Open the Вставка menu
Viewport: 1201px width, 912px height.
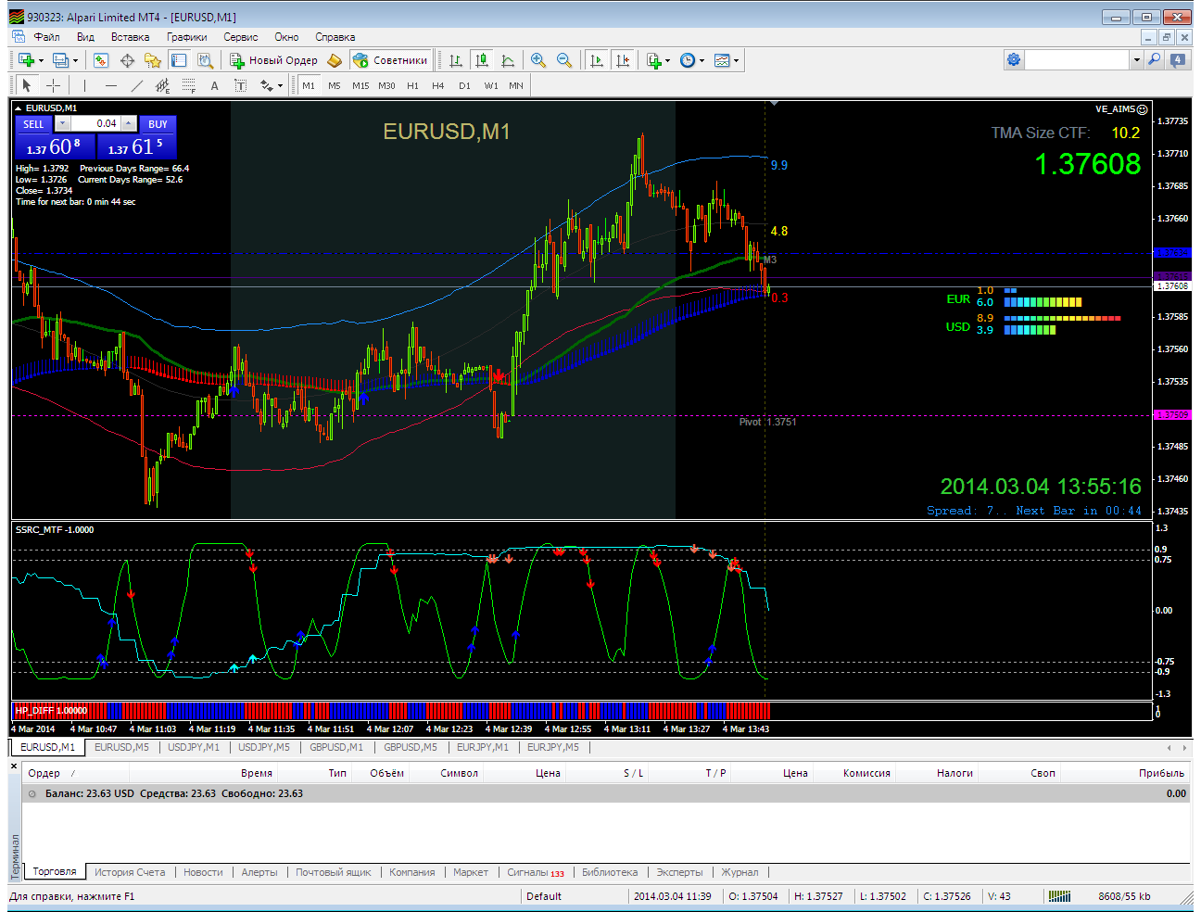[x=130, y=37]
